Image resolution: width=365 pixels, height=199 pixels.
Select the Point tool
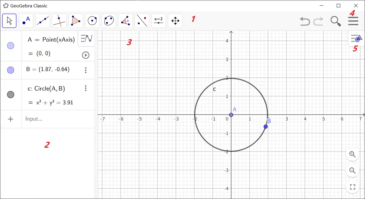pos(26,21)
